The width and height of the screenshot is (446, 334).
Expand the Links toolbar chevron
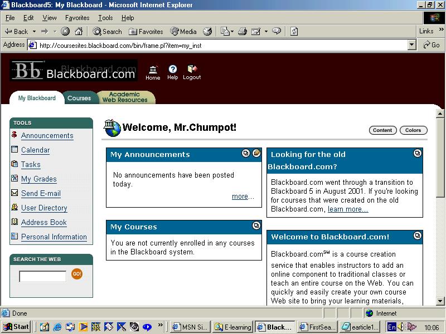[x=441, y=30]
